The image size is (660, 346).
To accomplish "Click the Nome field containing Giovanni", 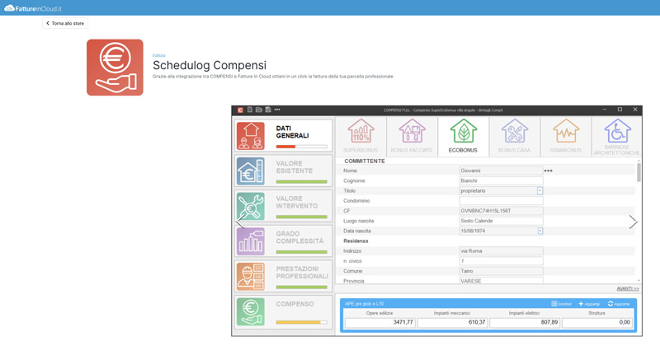I will [501, 171].
